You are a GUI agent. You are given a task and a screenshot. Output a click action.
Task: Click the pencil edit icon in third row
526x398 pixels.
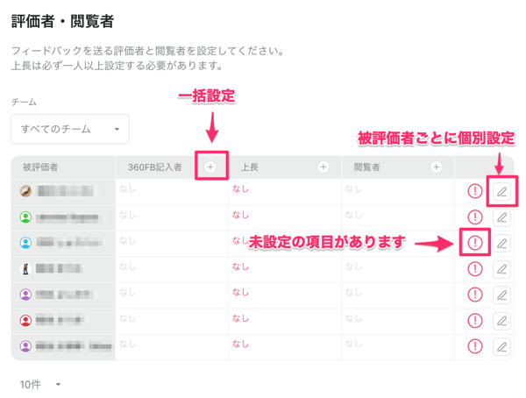[501, 243]
